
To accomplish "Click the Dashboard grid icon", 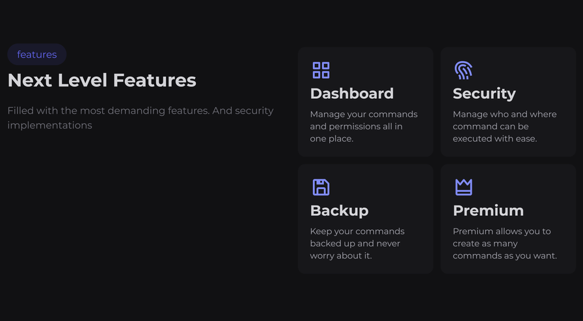I will point(321,70).
